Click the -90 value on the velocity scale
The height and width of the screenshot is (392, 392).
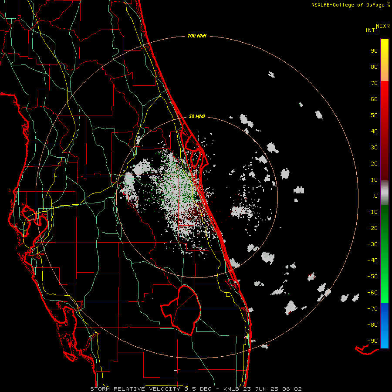(372, 341)
